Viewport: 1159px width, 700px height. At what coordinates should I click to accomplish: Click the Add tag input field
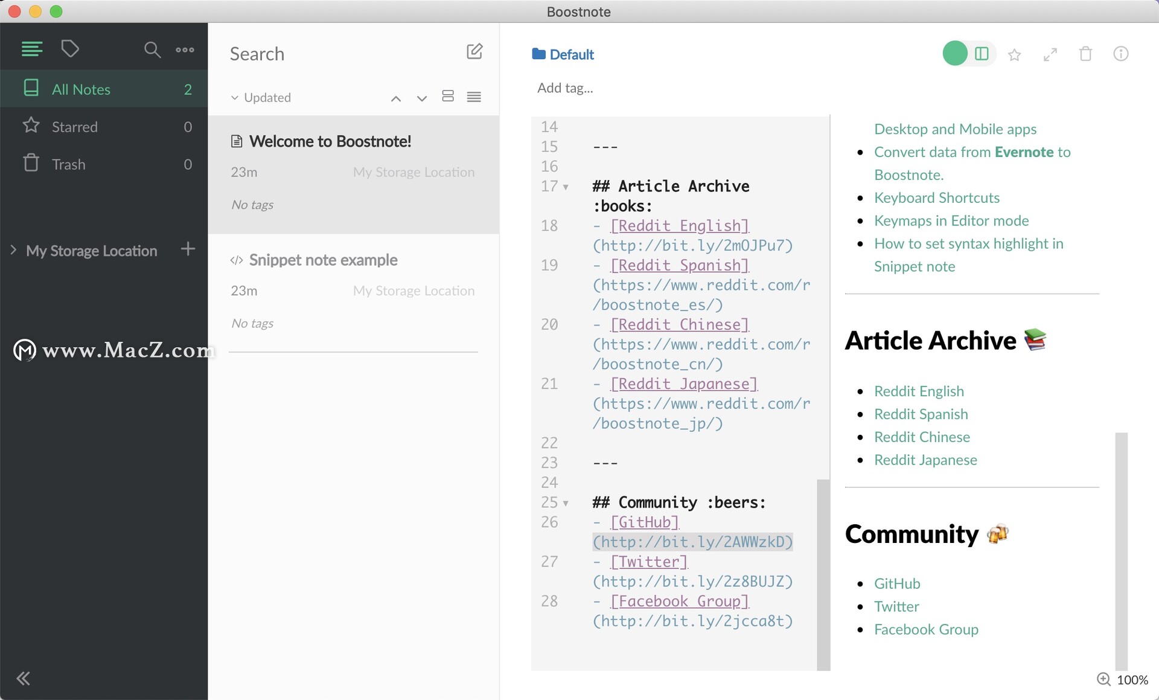[566, 87]
